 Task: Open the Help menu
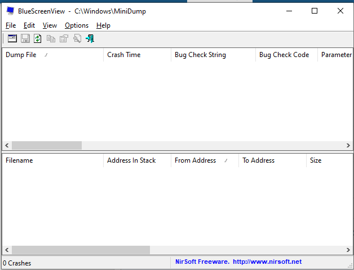[x=103, y=25]
